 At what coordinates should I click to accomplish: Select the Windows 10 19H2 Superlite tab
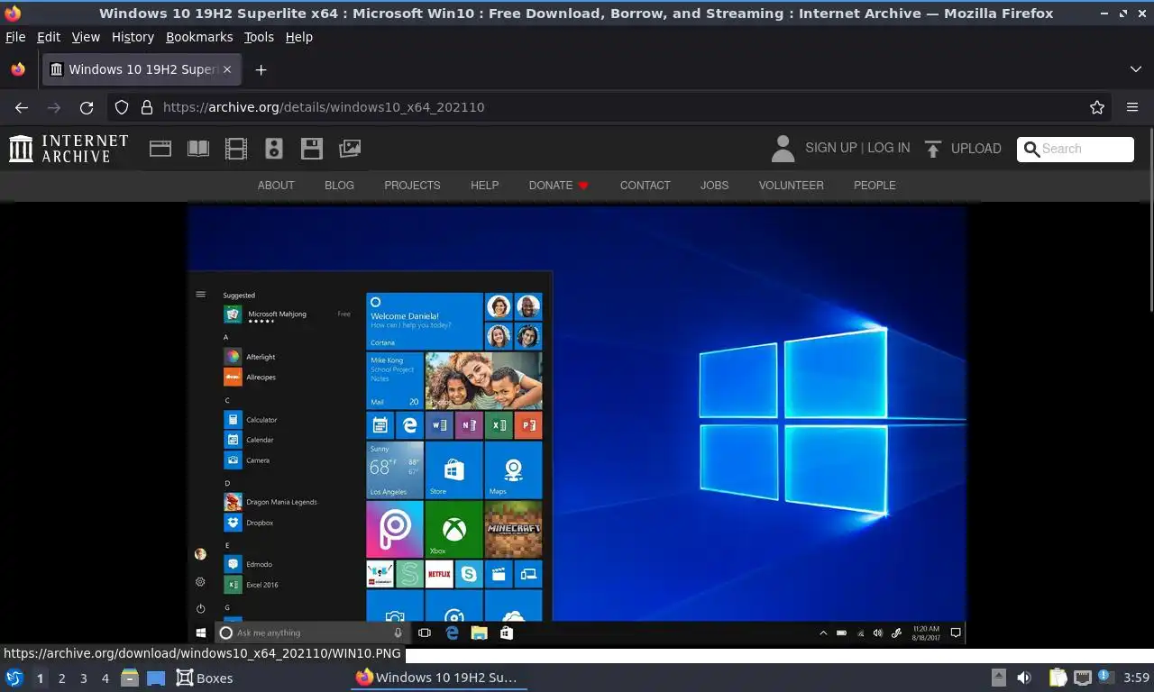point(142,69)
